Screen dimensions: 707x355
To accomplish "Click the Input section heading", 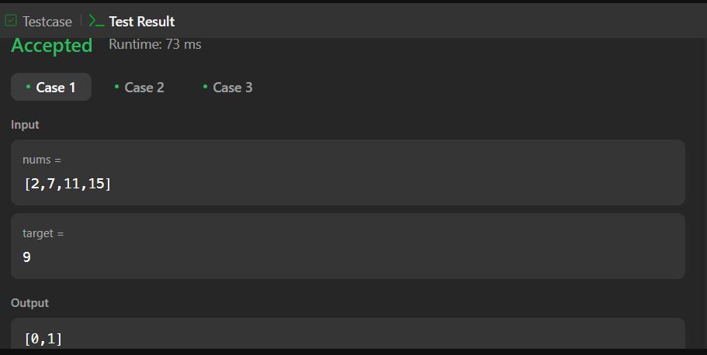I will [25, 125].
